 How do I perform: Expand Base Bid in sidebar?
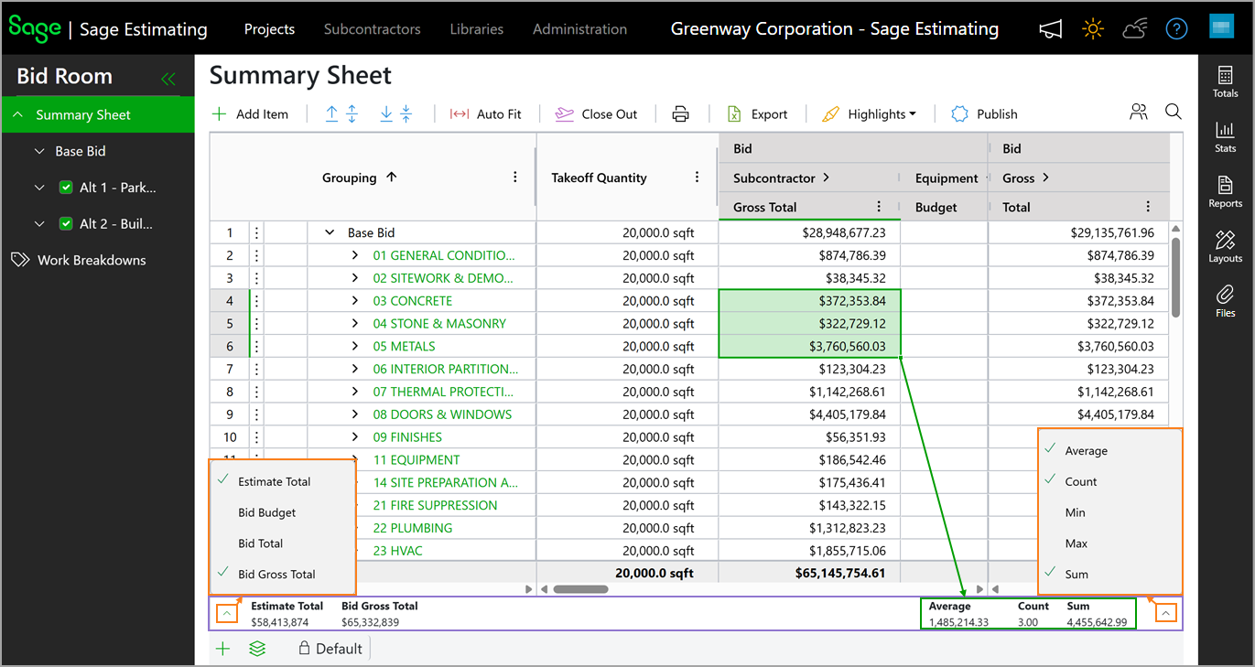pyautogui.click(x=39, y=151)
